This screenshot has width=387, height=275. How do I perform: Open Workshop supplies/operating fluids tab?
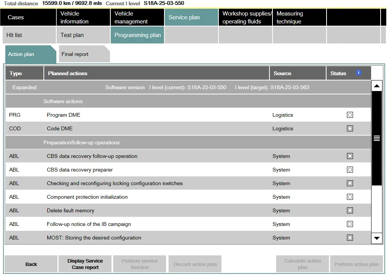point(245,17)
